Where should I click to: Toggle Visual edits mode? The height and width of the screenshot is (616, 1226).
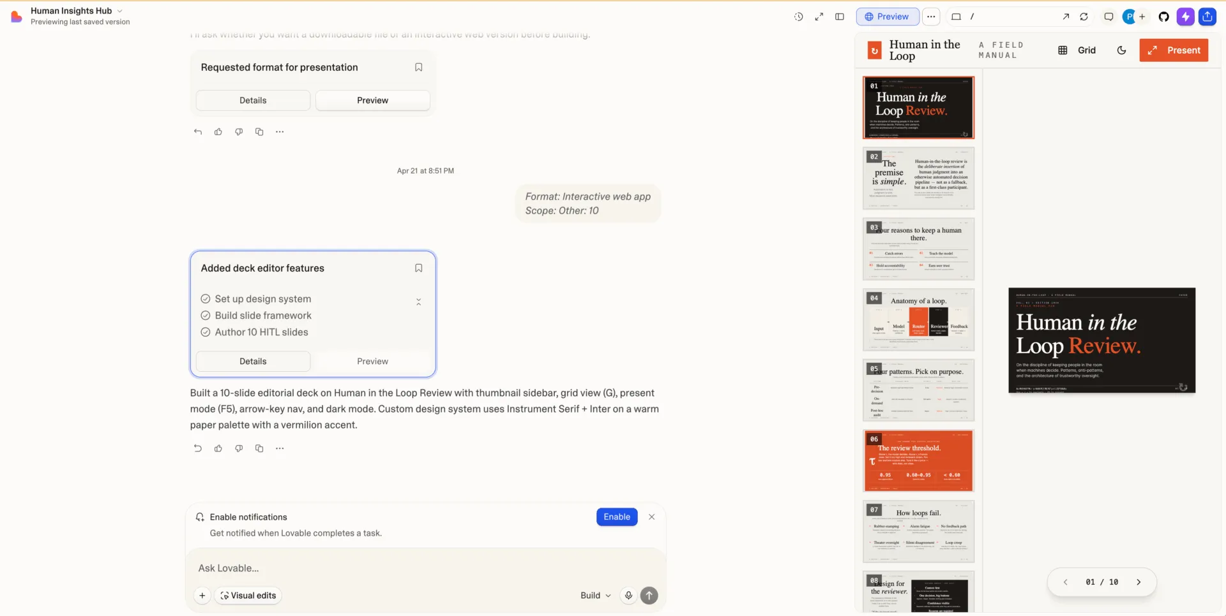(x=248, y=596)
